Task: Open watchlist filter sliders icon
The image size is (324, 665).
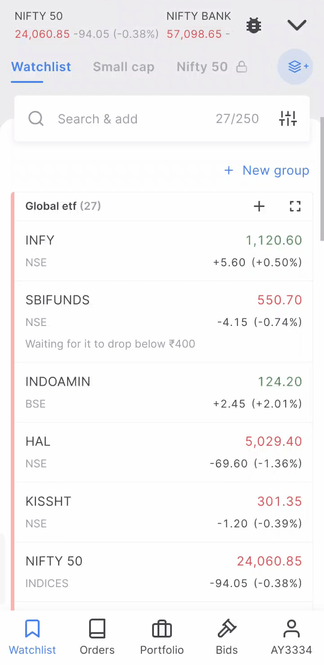Action: tap(288, 119)
